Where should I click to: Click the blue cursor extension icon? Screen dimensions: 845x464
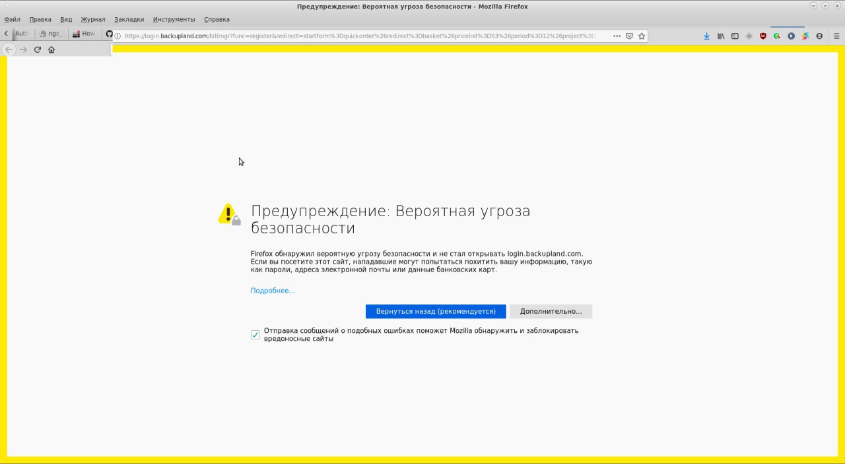(791, 36)
